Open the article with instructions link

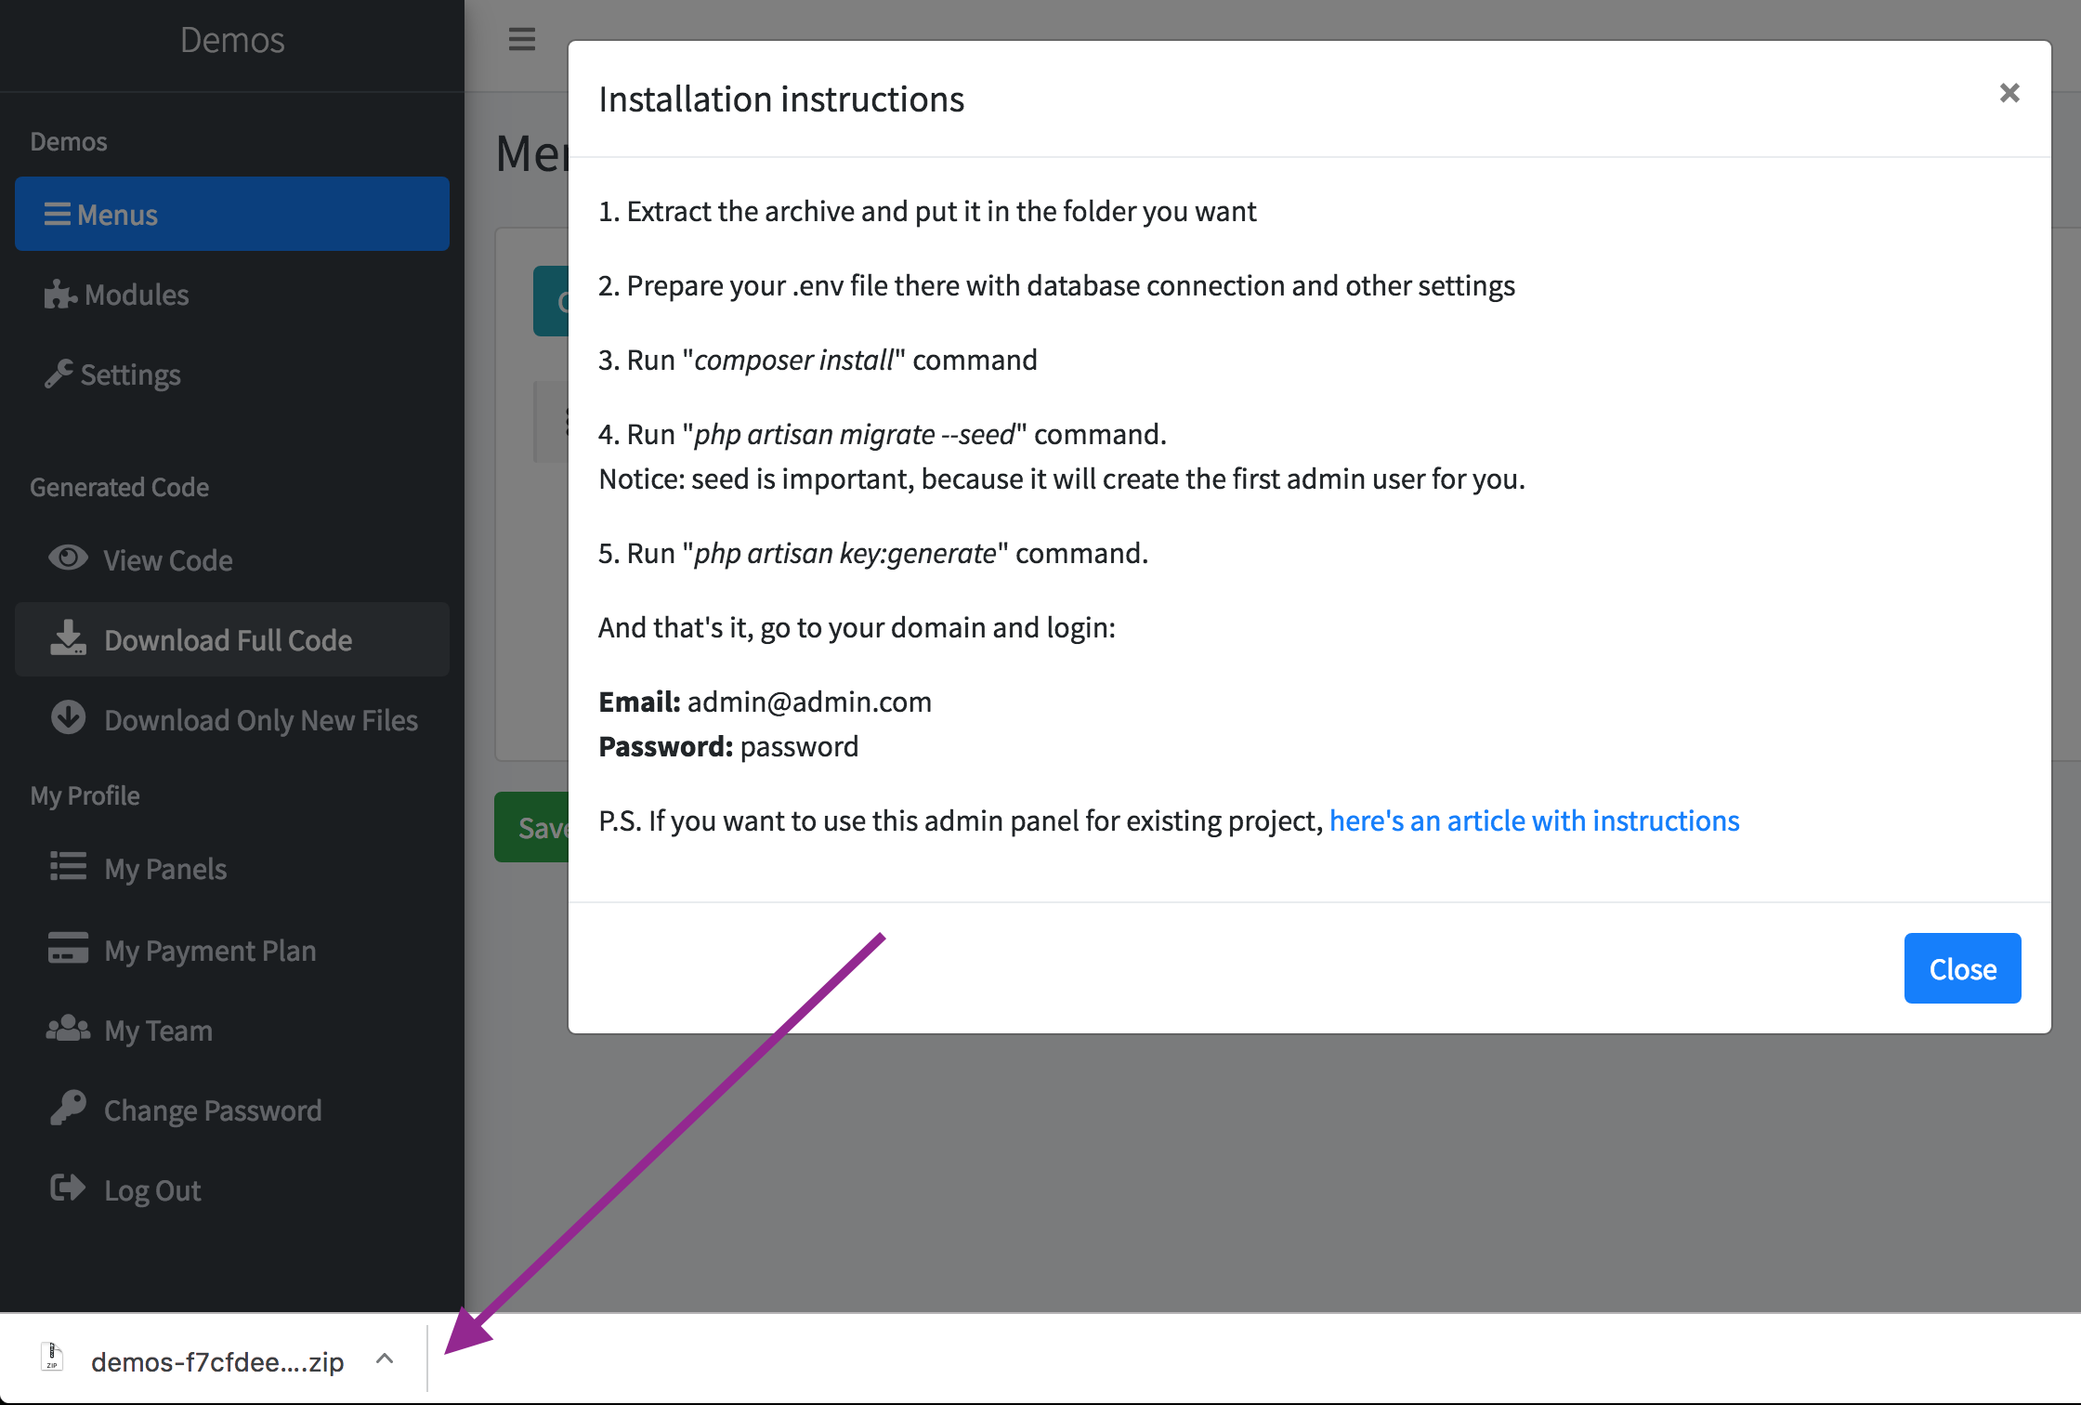pos(1536,821)
